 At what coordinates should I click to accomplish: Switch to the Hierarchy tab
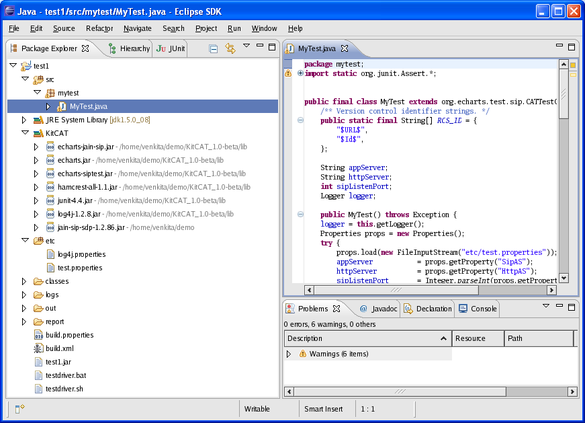(x=129, y=48)
